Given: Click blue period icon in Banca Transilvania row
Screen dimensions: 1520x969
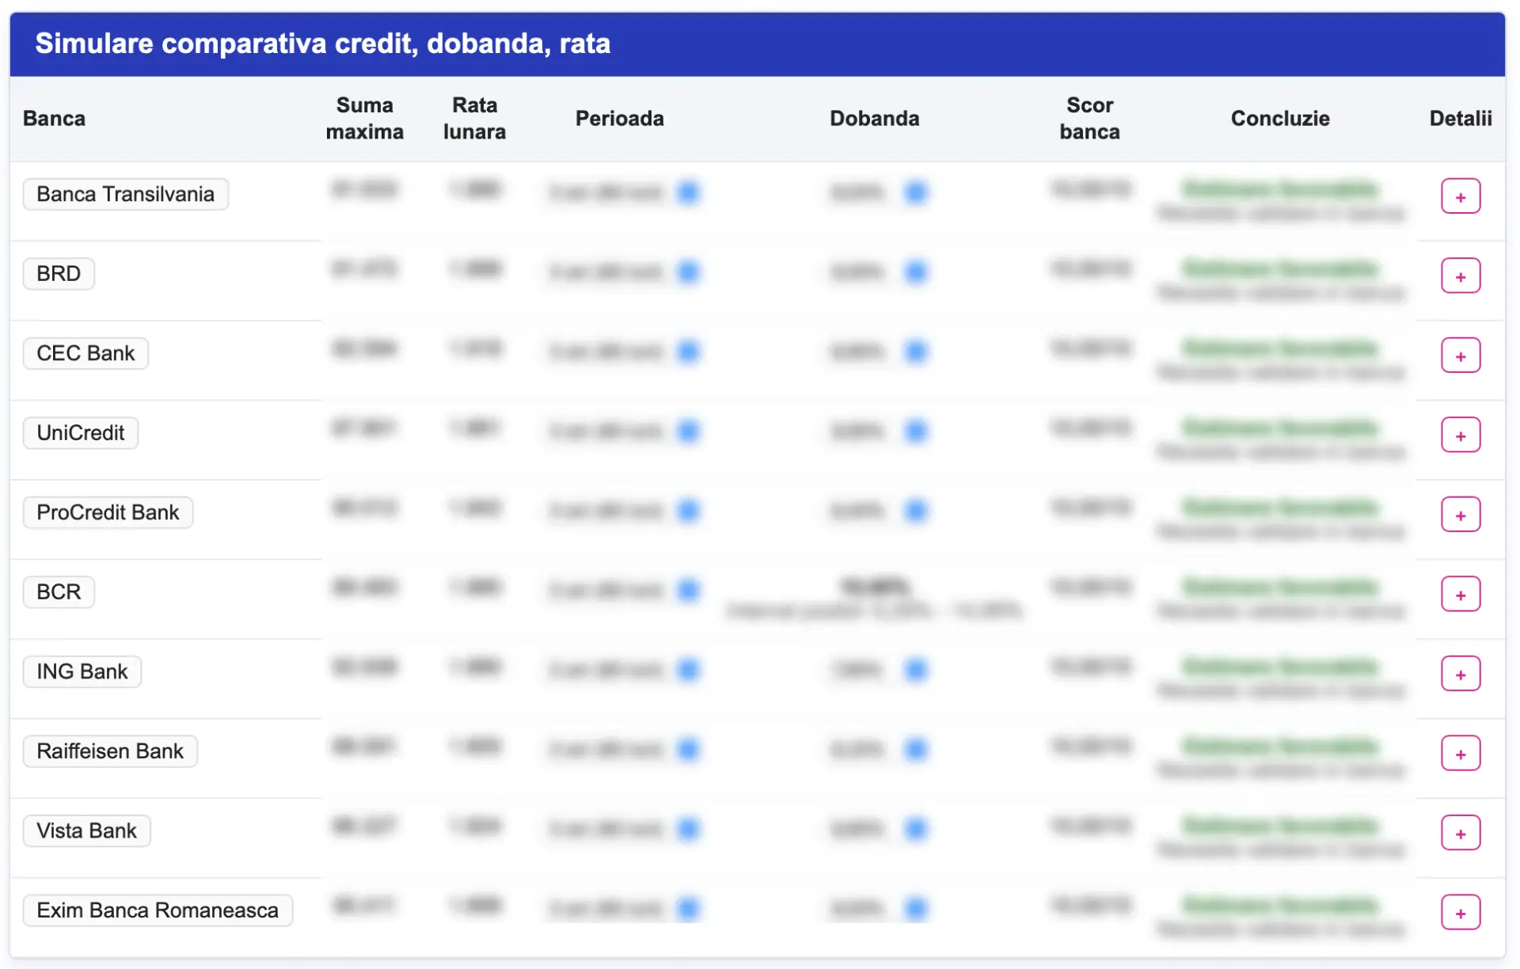Looking at the screenshot, I should click(688, 192).
